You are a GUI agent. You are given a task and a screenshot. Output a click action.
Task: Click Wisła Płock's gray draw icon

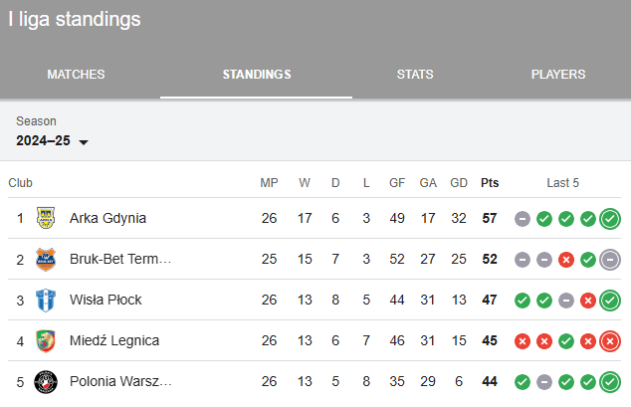(565, 301)
